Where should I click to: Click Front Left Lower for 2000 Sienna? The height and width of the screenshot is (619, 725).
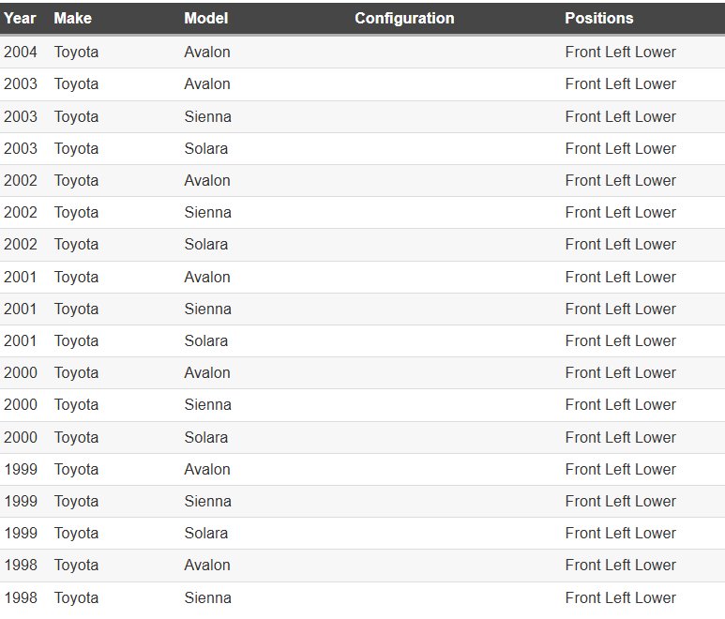(x=620, y=404)
